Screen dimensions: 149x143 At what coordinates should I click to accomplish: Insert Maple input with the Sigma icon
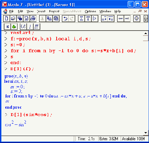[x=81, y=19]
